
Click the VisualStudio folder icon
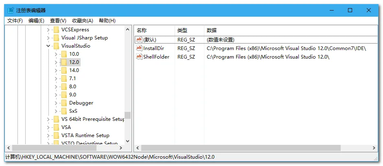[56, 46]
